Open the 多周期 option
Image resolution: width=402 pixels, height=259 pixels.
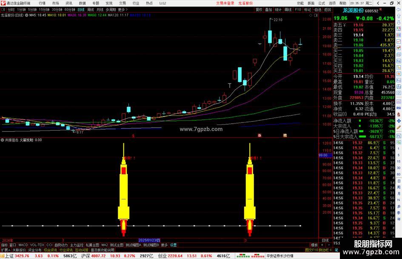click(111, 9)
